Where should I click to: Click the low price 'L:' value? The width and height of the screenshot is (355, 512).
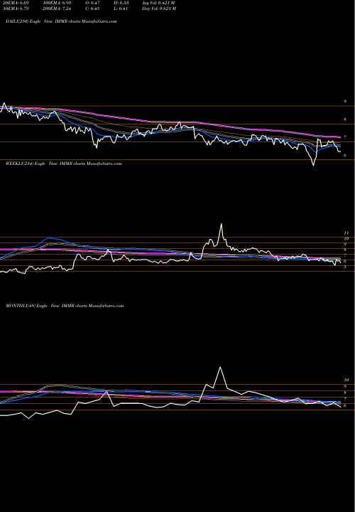[x=121, y=9]
